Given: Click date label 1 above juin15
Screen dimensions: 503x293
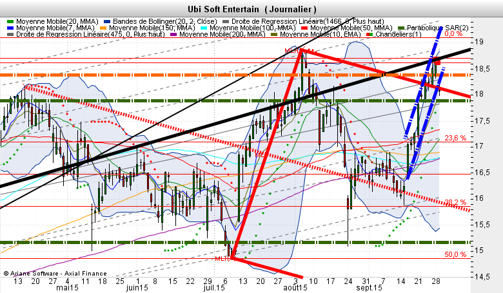Looking at the screenshot, I should pyautogui.click(x=137, y=281).
